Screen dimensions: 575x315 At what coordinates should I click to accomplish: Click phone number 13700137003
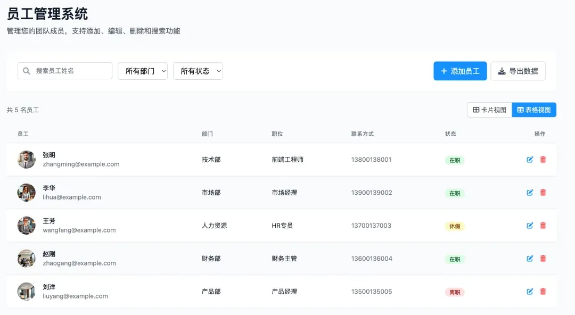(371, 226)
